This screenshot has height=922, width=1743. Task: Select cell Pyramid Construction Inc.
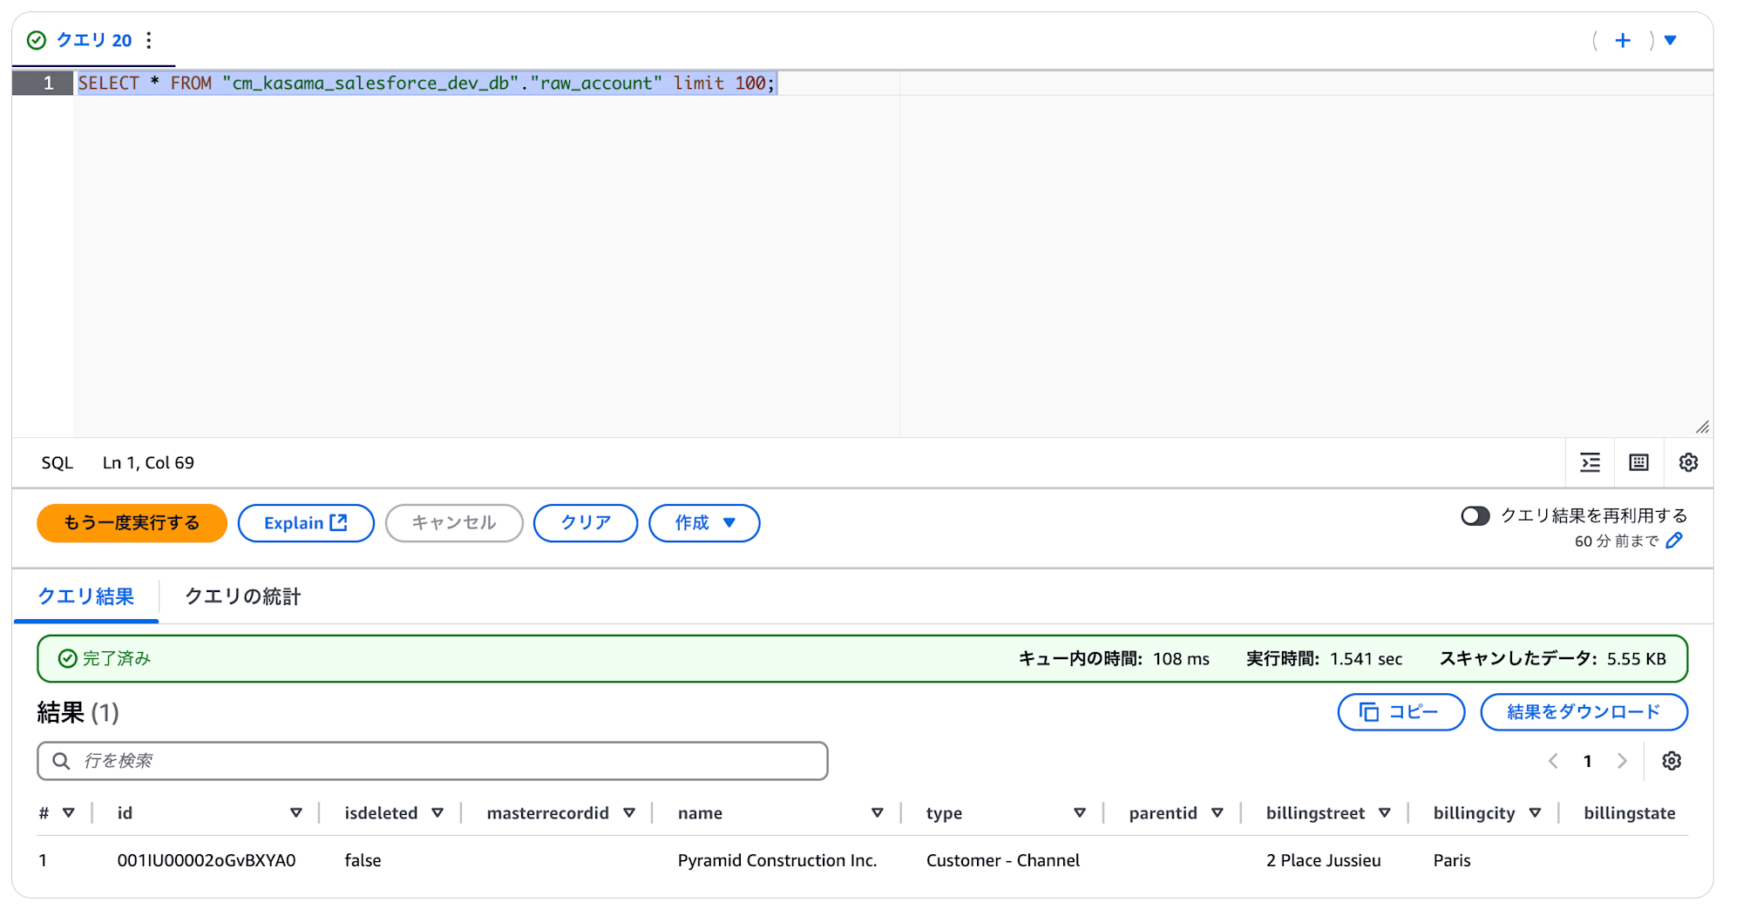(777, 860)
